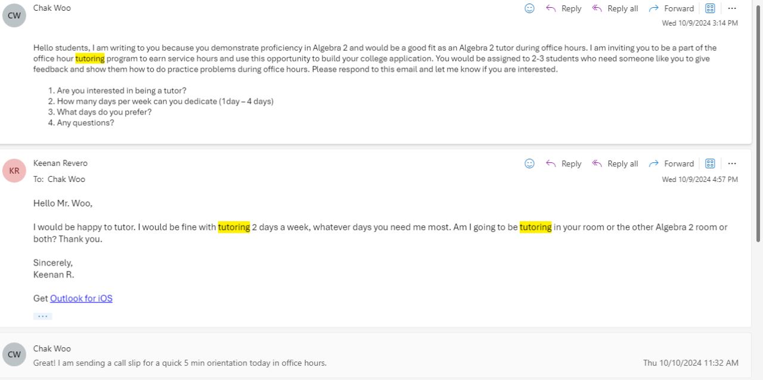Screen dimensions: 763x380
Task: Open apps grid icon on Keenan's message
Action: pyautogui.click(x=710, y=163)
